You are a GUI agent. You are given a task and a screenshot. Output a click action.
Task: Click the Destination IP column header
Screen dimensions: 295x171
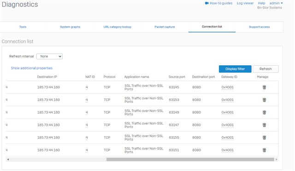(47, 77)
